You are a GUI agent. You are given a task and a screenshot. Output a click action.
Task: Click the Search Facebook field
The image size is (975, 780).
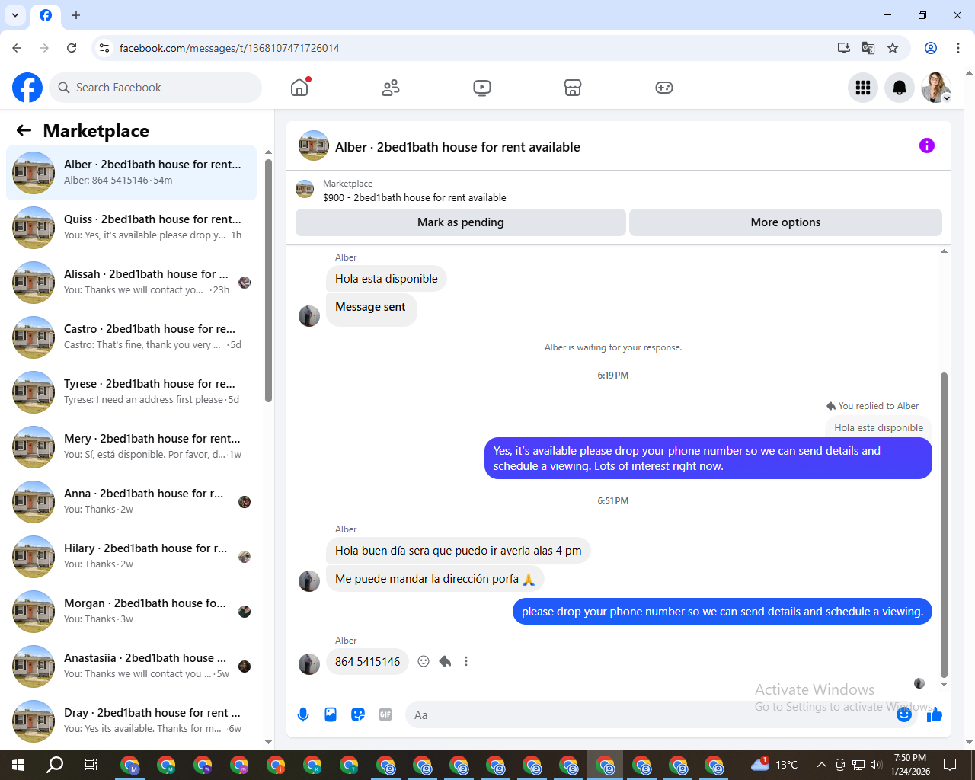[155, 88]
